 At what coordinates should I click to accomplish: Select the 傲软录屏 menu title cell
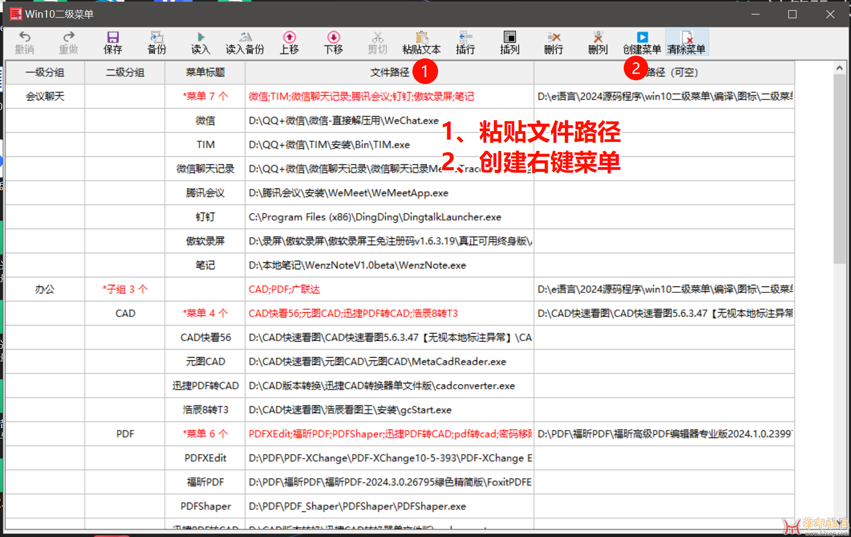coord(205,241)
